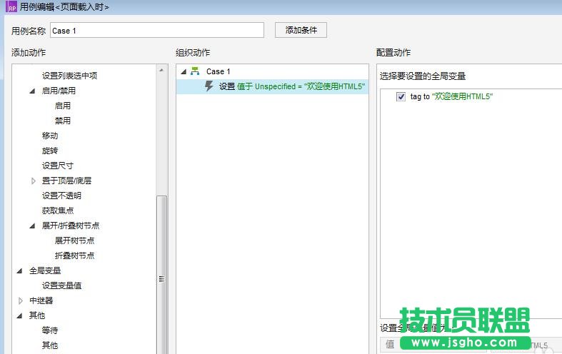The image size is (562, 354).
Task: Select the 设置 值于 Unspecified action row
Action: [x=291, y=86]
